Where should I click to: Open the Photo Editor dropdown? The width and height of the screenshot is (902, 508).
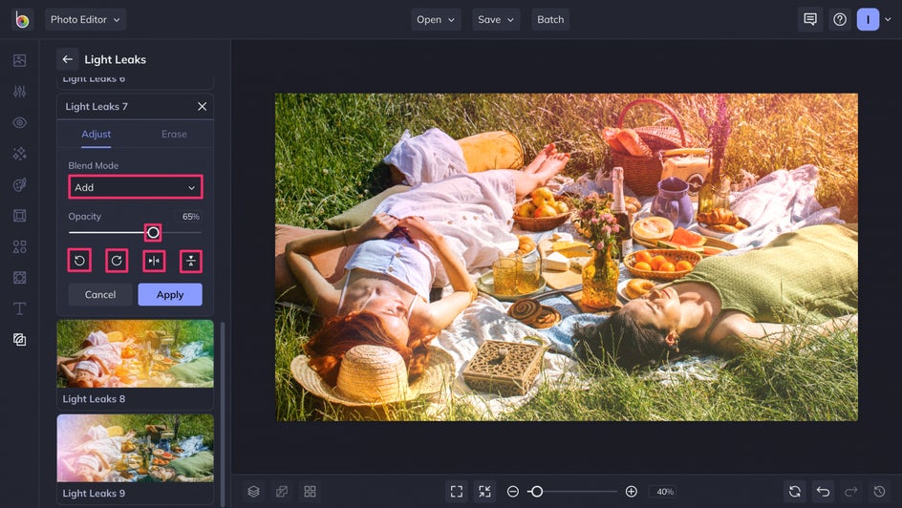click(x=85, y=19)
